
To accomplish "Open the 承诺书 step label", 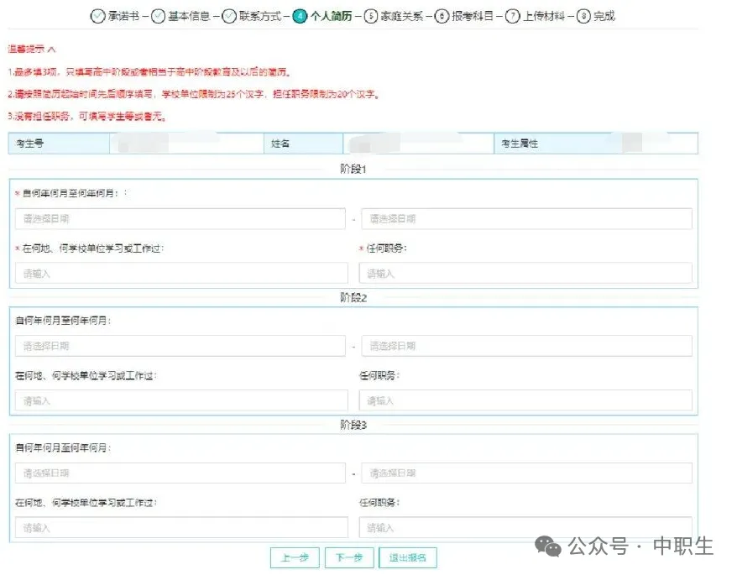I will point(123,17).
